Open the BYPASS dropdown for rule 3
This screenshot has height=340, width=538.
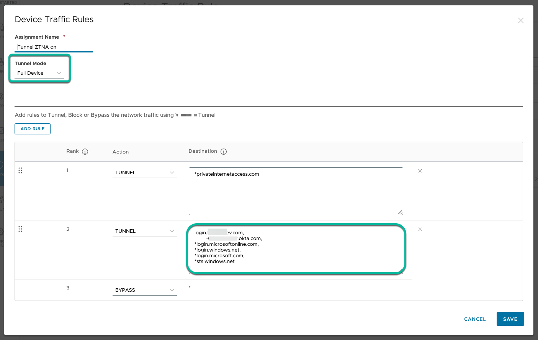144,290
